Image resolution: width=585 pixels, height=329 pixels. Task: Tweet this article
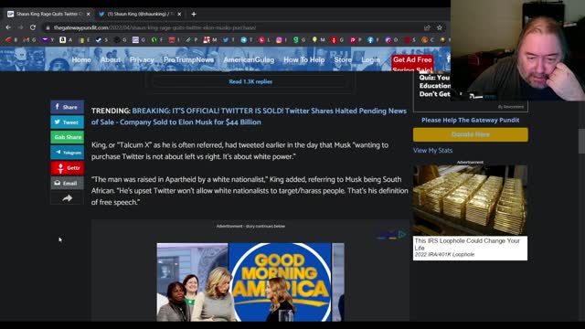point(67,122)
